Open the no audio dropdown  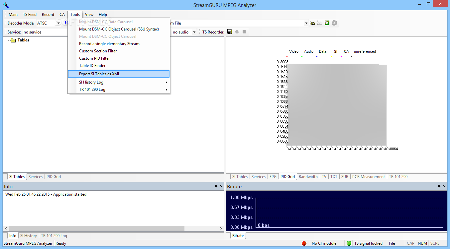click(x=194, y=32)
